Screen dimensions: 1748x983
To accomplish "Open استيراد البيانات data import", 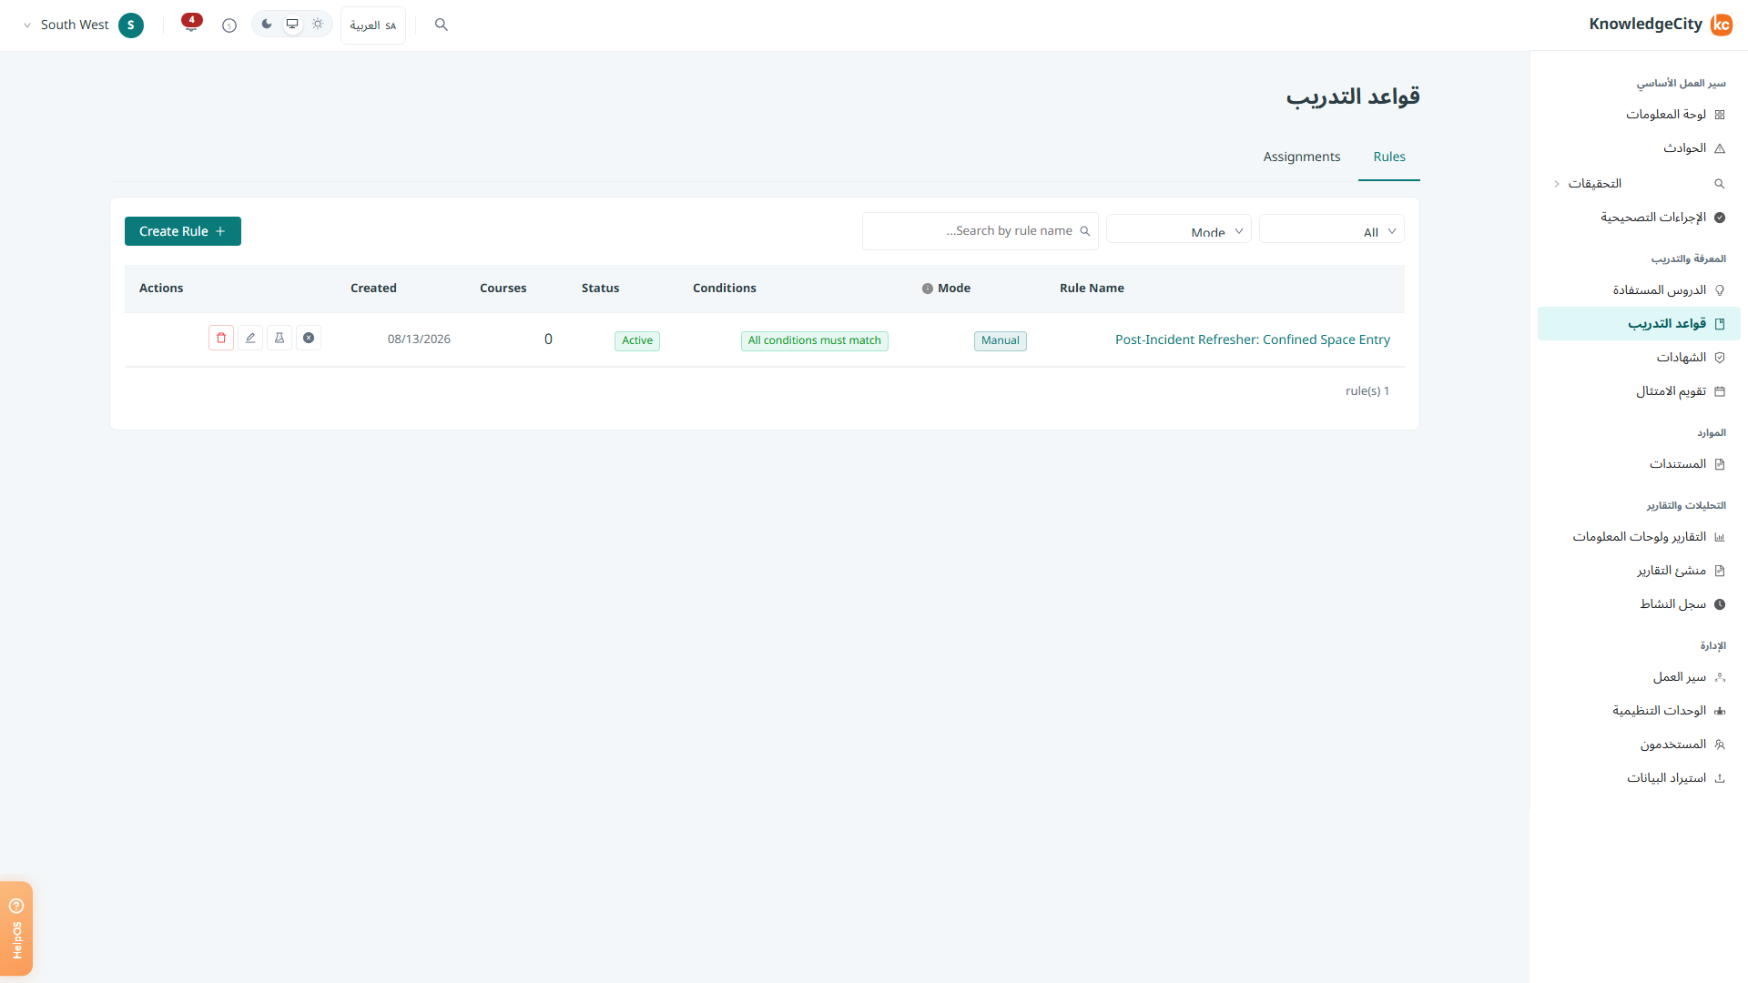I will pyautogui.click(x=1639, y=778).
